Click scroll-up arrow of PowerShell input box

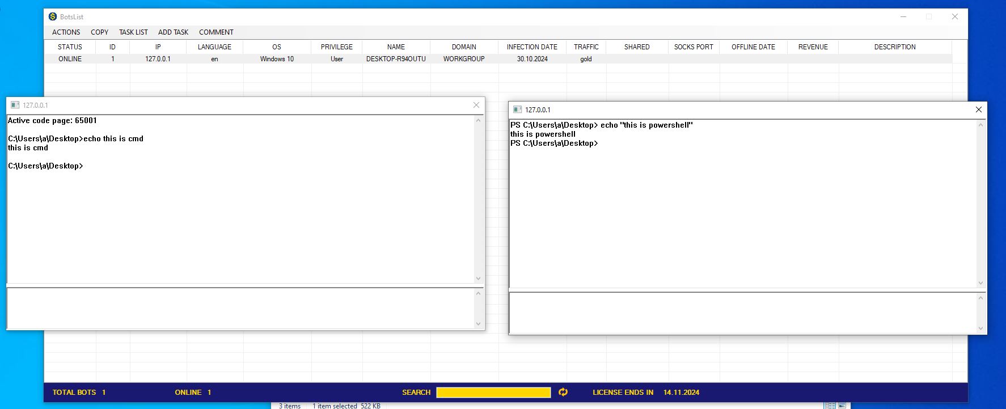(x=980, y=298)
